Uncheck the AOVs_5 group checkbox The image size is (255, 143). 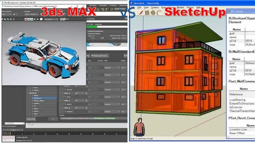[63, 101]
